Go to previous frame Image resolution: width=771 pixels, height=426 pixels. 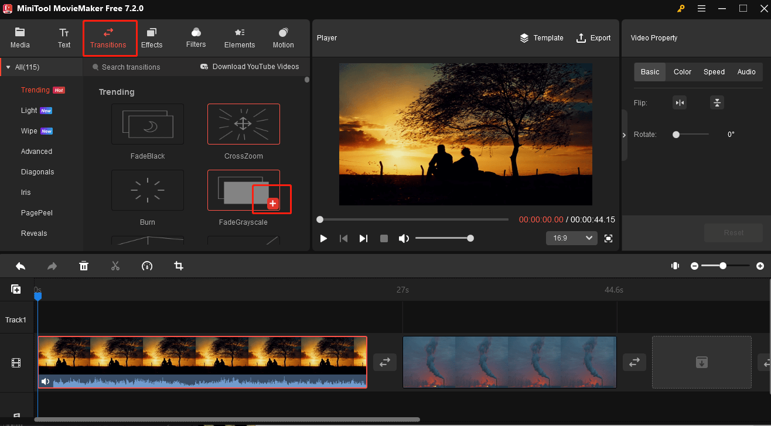tap(344, 238)
